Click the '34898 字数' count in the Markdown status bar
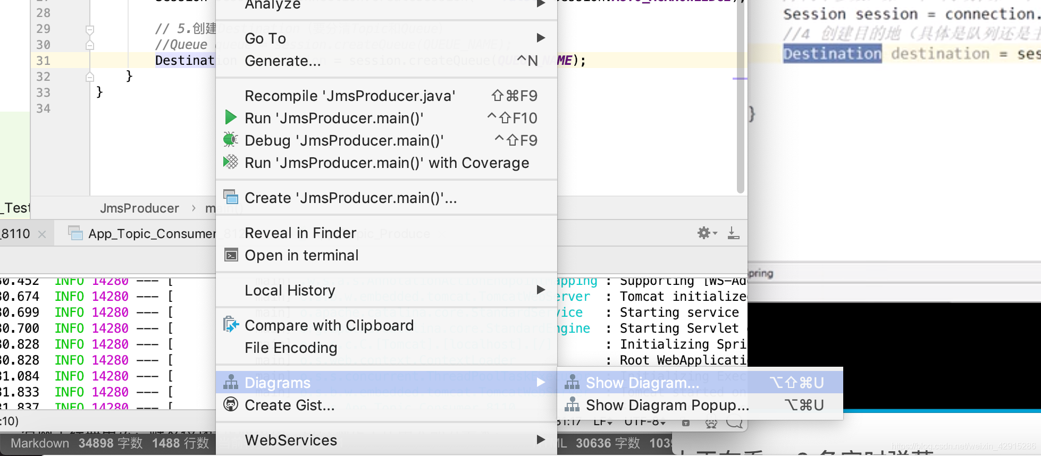The width and height of the screenshot is (1041, 456). (111, 443)
